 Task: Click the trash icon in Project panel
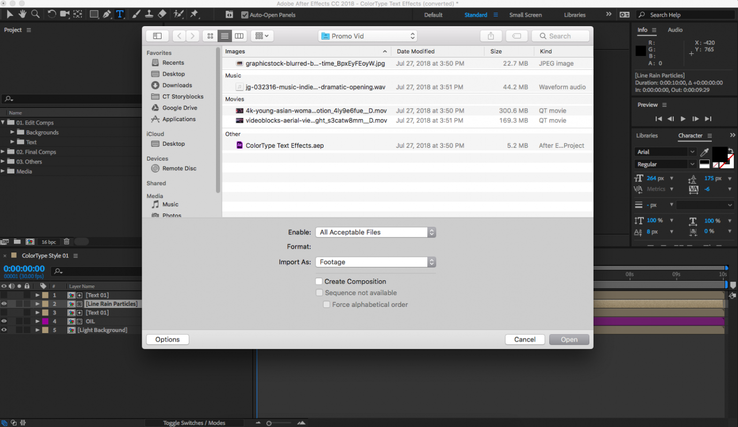(x=67, y=242)
